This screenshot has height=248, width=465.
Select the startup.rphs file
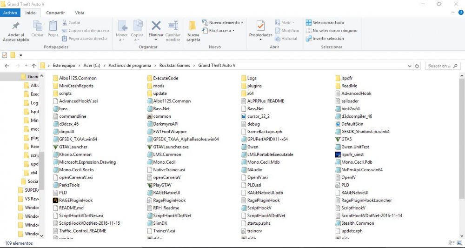(x=256, y=223)
